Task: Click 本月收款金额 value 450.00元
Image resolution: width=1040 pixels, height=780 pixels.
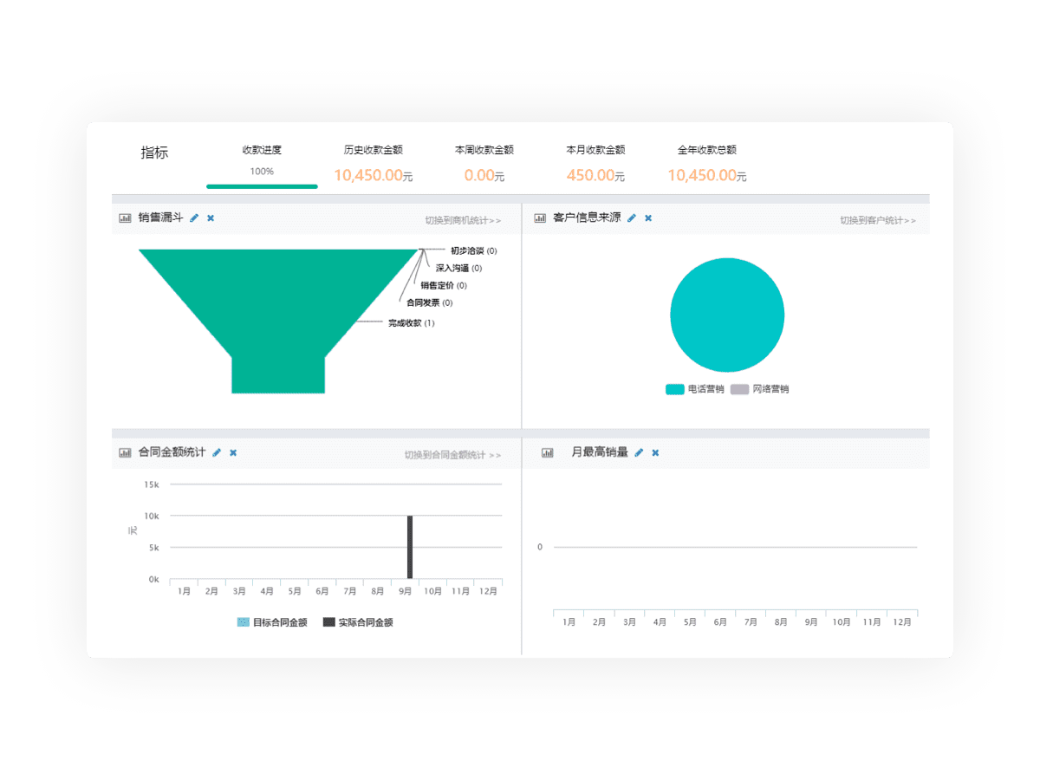Action: [x=595, y=175]
